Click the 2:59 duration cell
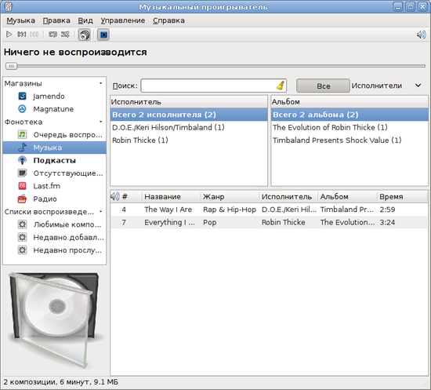 (387, 210)
